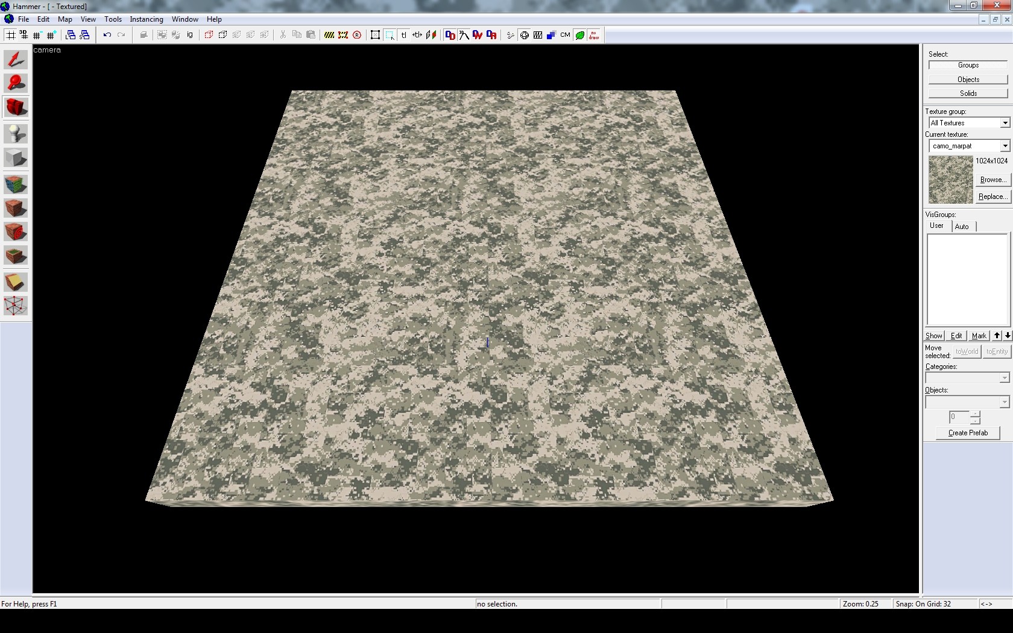Expand the Texture group dropdown
Image resolution: width=1013 pixels, height=633 pixels.
(1005, 123)
